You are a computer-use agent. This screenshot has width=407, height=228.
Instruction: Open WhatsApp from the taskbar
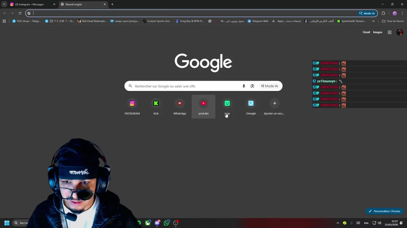pos(166,223)
